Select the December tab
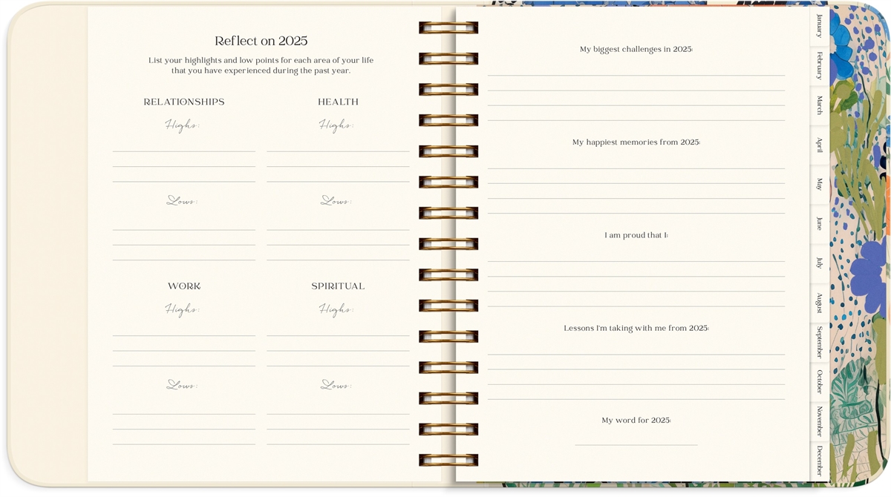This screenshot has height=497, width=891. 819,461
